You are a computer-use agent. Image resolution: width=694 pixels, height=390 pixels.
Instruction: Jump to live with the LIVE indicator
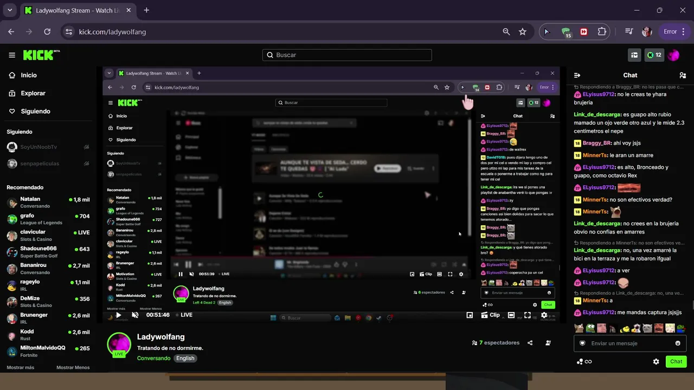184,315
